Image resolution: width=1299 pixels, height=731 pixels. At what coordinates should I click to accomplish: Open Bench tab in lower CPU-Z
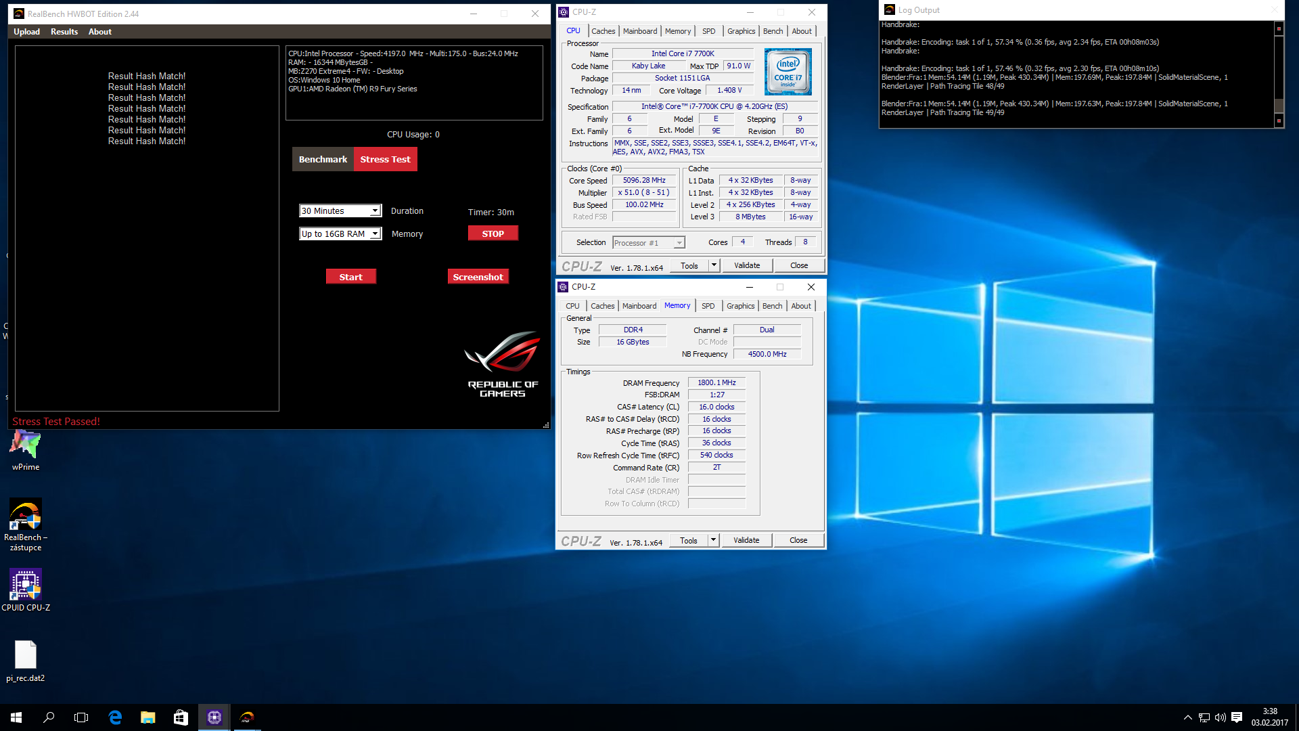pyautogui.click(x=772, y=306)
